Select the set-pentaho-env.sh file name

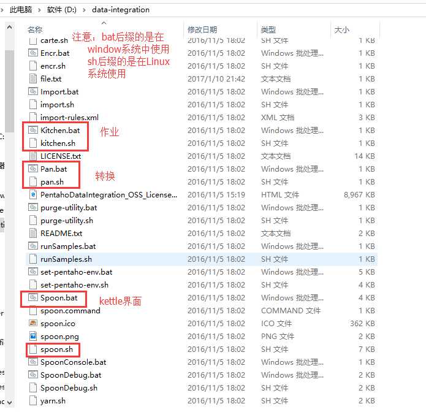74,285
